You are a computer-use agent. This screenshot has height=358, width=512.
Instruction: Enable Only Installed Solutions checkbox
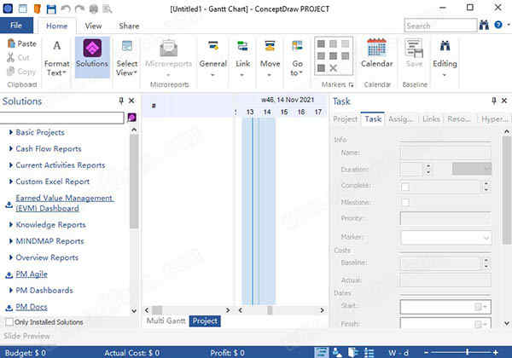pos(9,322)
